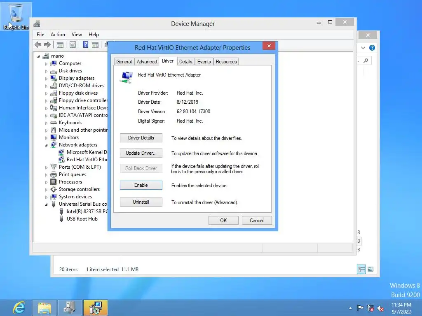
Task: Select the Processors category icon
Action: 54,182
